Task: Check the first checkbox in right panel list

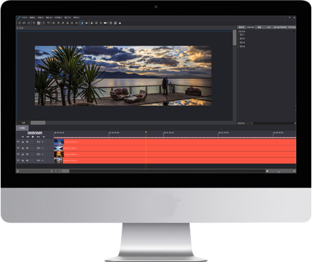Action: pos(239,35)
